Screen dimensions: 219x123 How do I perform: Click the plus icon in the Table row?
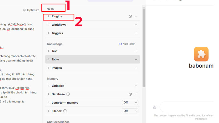click(136, 60)
